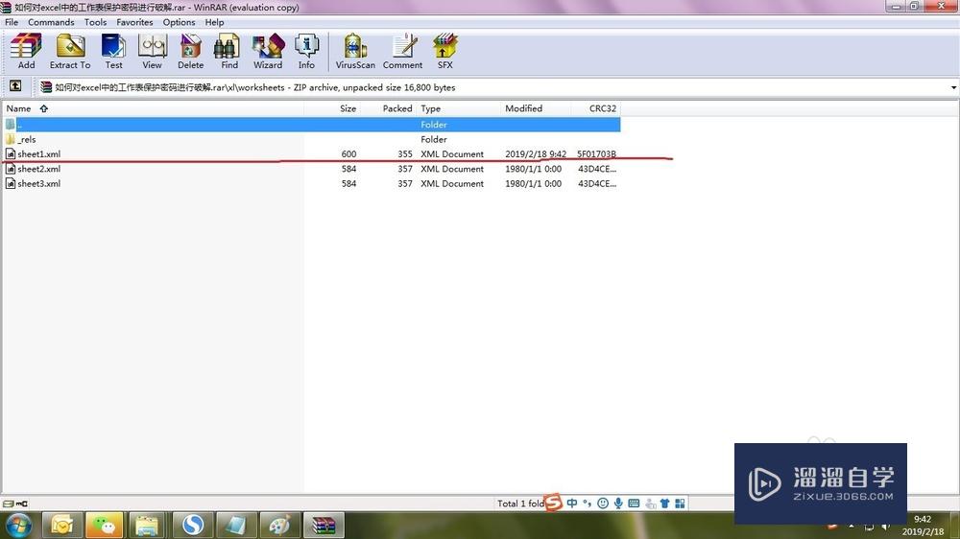Click the input method microphone icon
The image size is (960, 539).
[x=618, y=503]
